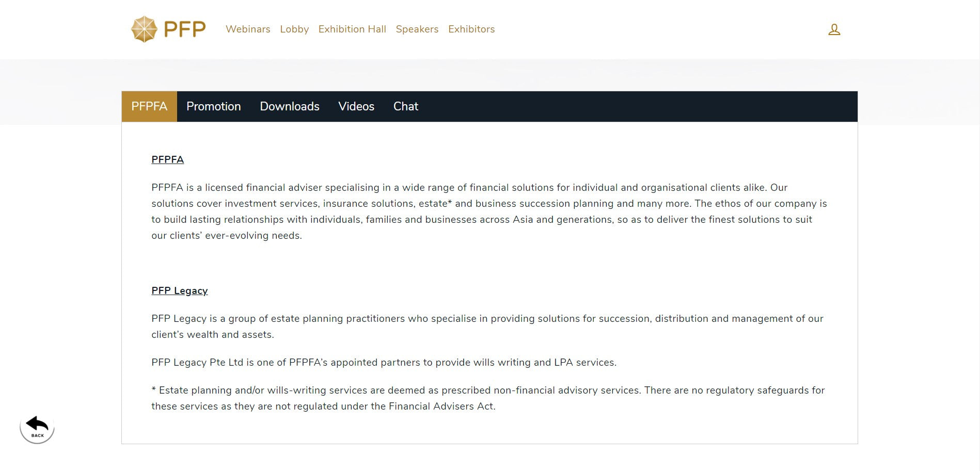This screenshot has height=471, width=980.
Task: Open the Downloads tab
Action: pyautogui.click(x=290, y=107)
